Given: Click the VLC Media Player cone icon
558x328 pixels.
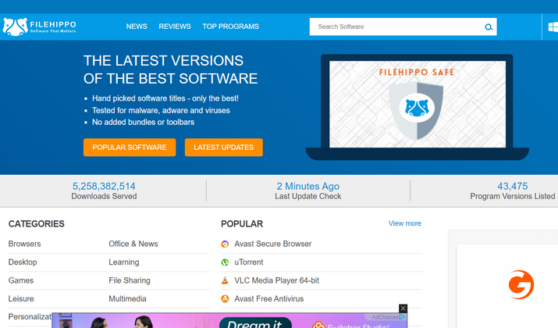Looking at the screenshot, I should pyautogui.click(x=226, y=280).
